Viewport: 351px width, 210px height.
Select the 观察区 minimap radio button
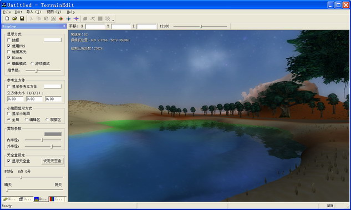tap(47, 119)
